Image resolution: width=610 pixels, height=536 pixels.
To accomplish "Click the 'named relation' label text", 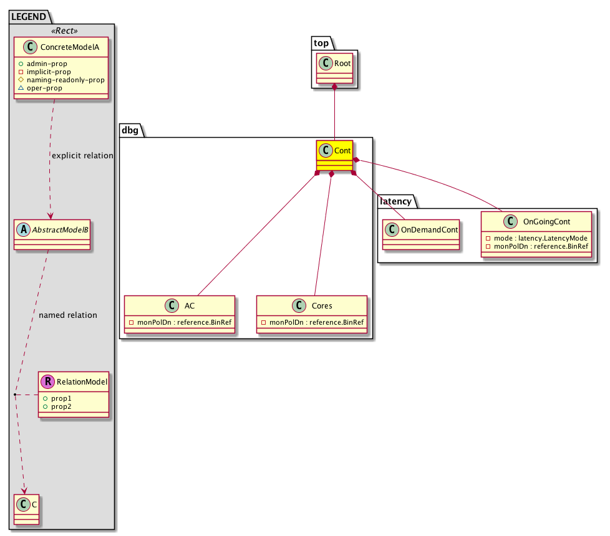I will [x=68, y=315].
